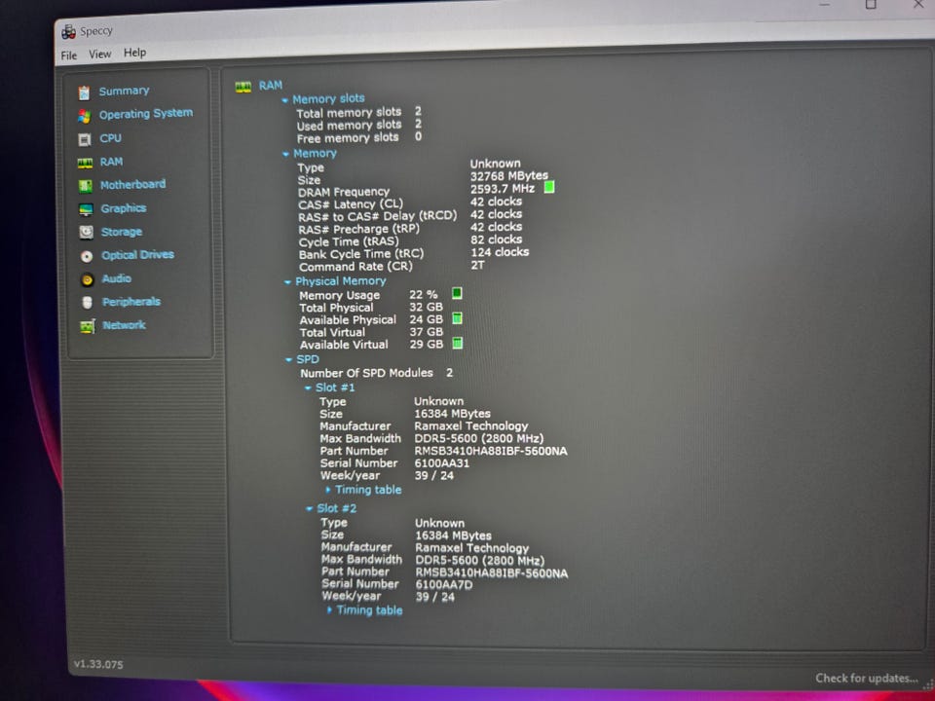
Task: Click the RAM stick icon in sidebar
Action: 86,163
